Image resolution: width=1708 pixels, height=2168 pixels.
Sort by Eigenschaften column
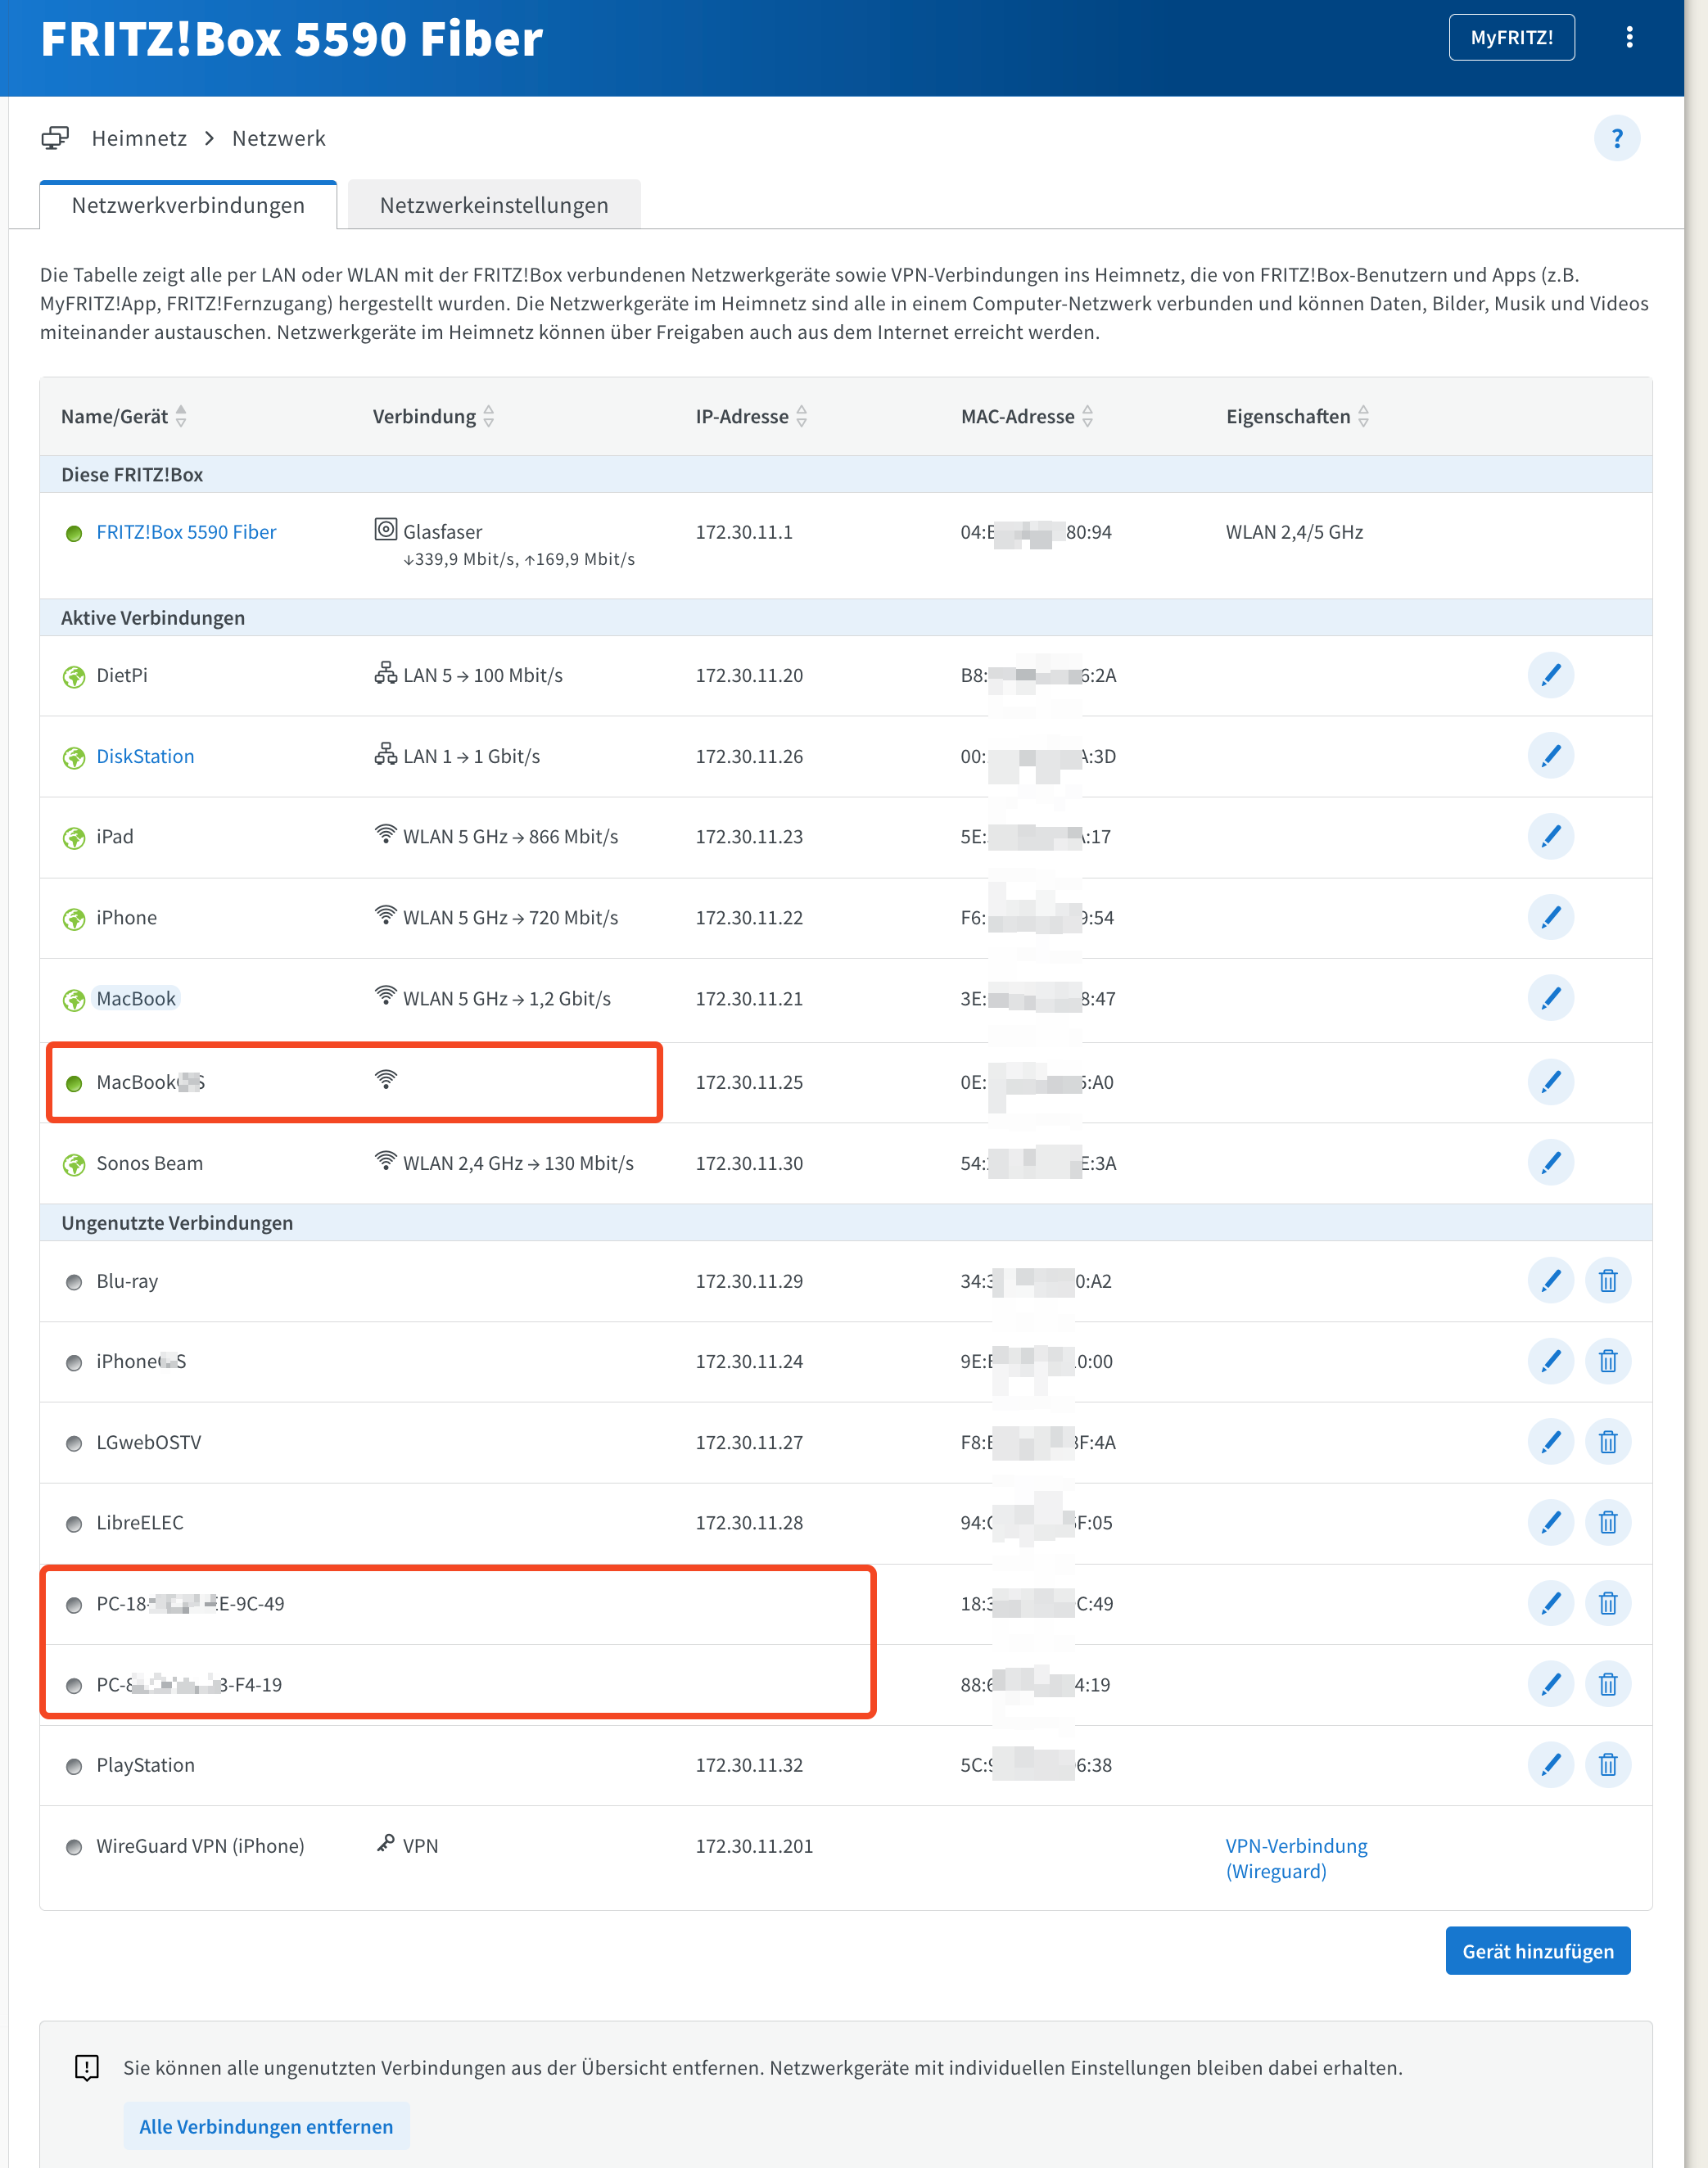tap(1363, 416)
